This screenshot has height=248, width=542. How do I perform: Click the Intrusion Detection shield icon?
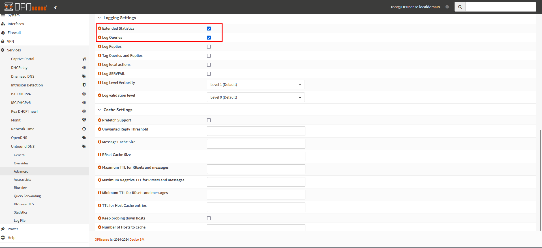click(x=84, y=85)
